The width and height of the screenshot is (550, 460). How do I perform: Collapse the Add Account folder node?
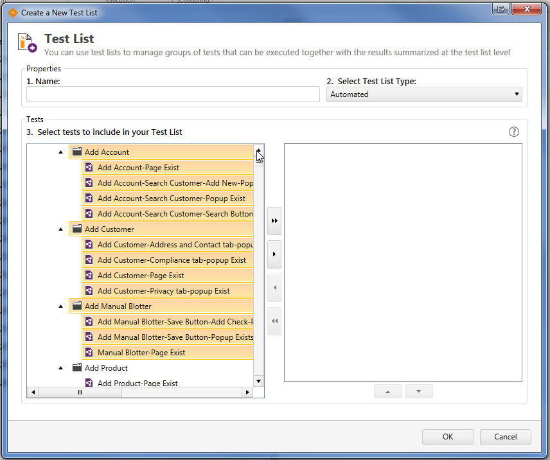click(61, 152)
